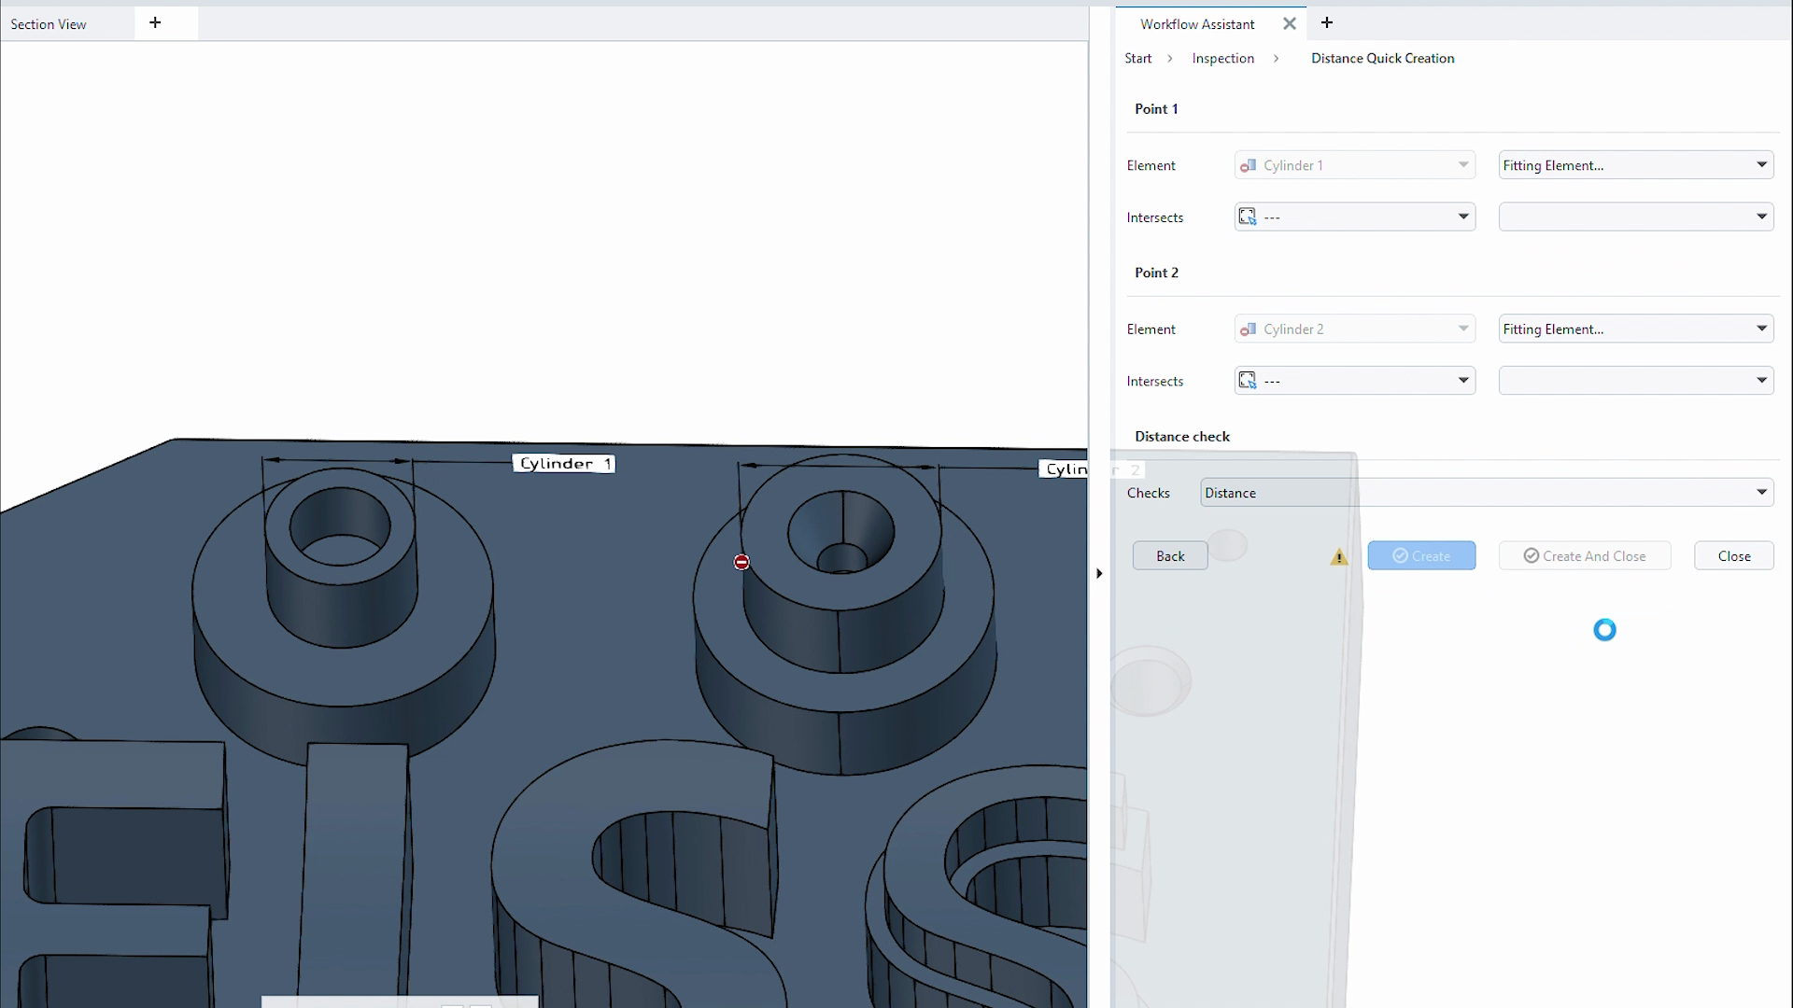The image size is (1793, 1008).
Task: Close the Workflow Assistant tab
Action: pos(1289,24)
